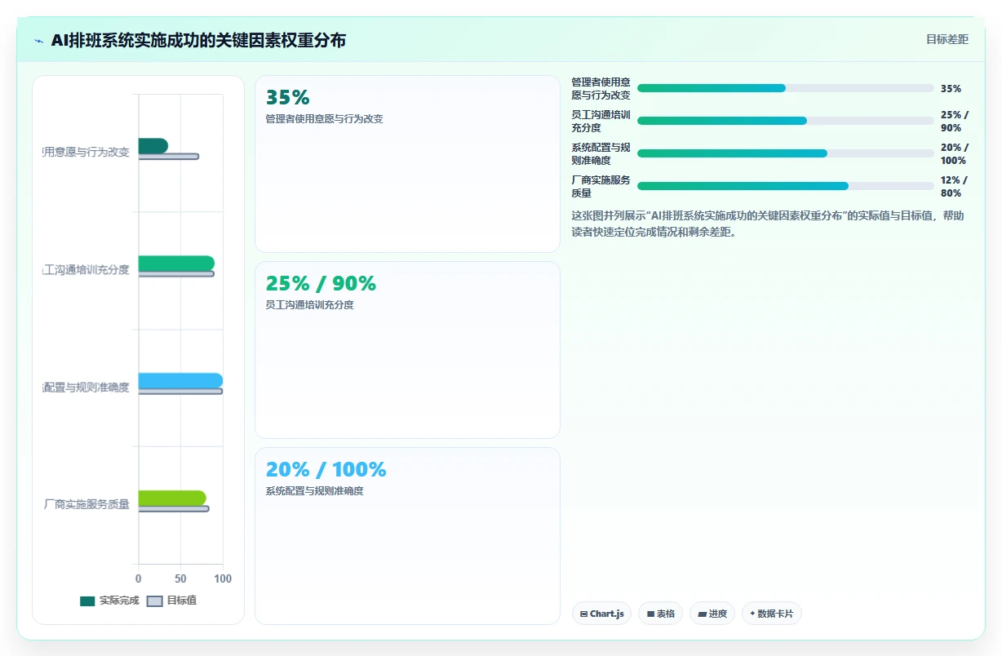Click the gray target bar for 厂商实施服务质量
Viewport: 1002px width, 656px height.
click(x=174, y=508)
